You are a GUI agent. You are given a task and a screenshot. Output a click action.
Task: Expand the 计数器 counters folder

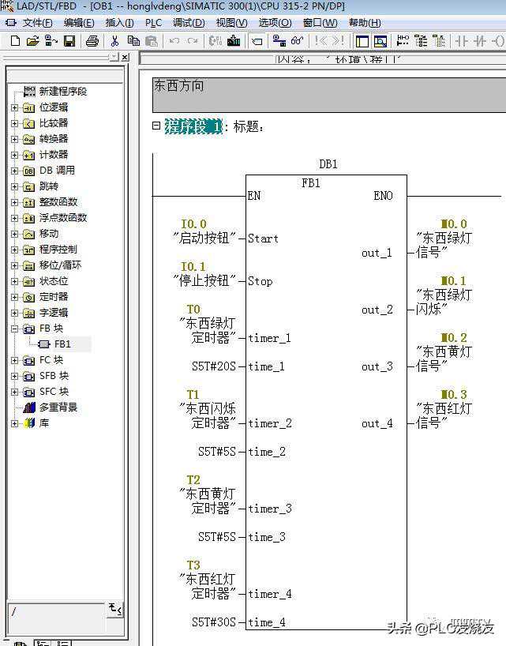(14, 155)
